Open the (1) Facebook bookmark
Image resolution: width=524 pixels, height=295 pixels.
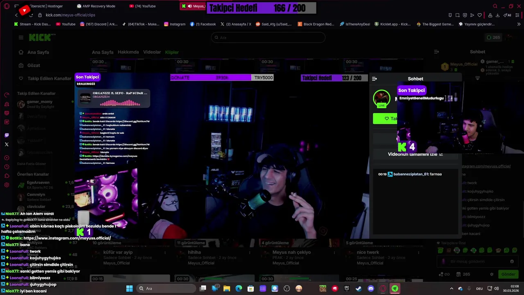[x=203, y=24]
